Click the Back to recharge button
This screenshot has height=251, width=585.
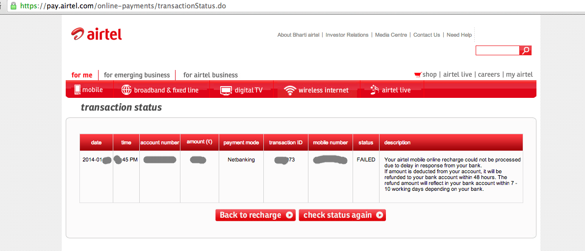tap(255, 215)
